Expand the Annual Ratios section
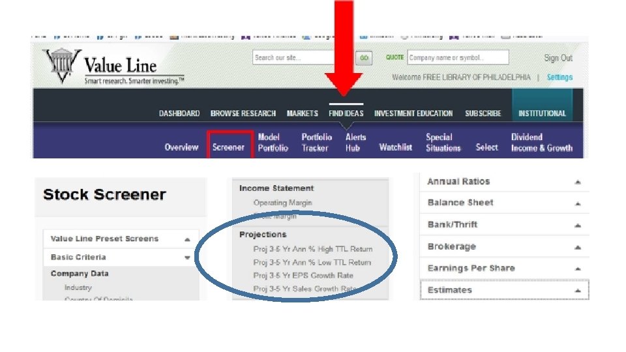The height and width of the screenshot is (352, 626). pyautogui.click(x=504, y=182)
